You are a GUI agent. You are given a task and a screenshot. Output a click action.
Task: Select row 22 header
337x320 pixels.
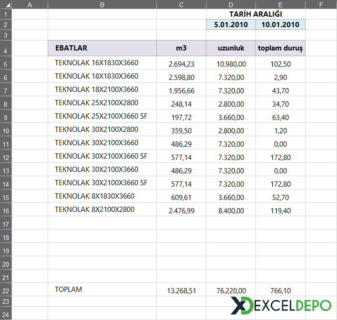[x=6, y=290]
